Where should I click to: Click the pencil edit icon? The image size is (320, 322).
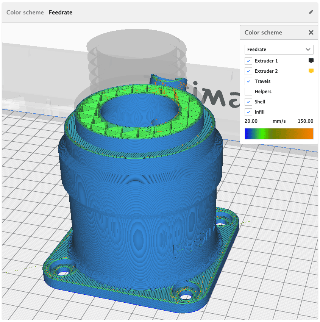pyautogui.click(x=311, y=12)
